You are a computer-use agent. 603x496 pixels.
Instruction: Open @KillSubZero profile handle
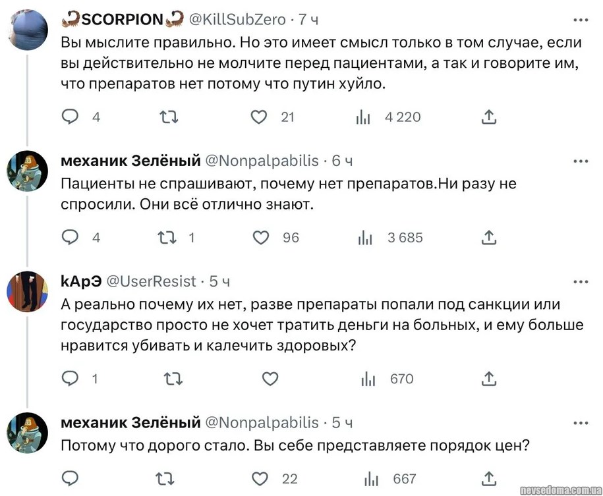pos(237,20)
